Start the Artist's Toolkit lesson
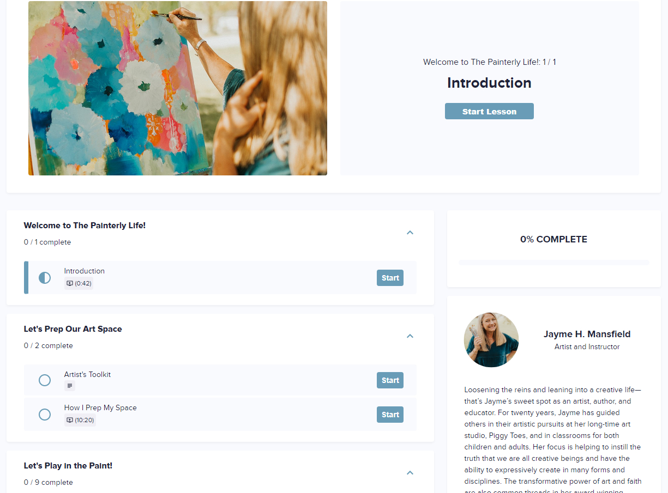The width and height of the screenshot is (668, 493). [x=390, y=380]
